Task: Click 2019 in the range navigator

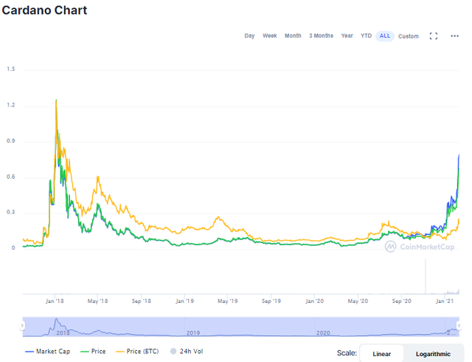Action: (193, 332)
